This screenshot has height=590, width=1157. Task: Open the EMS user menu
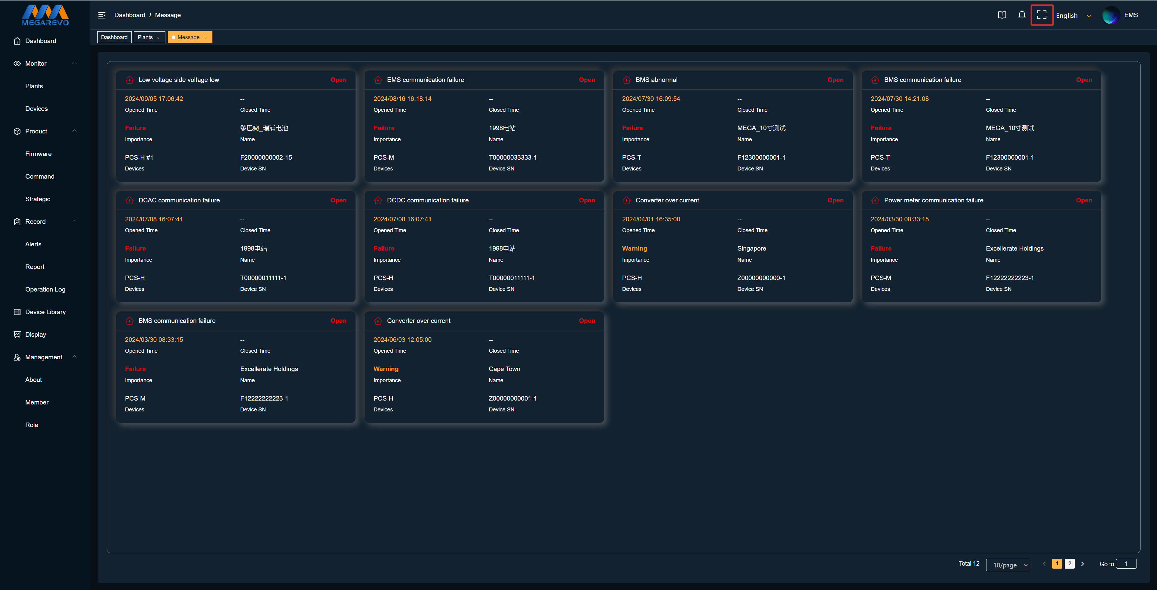tap(1131, 15)
